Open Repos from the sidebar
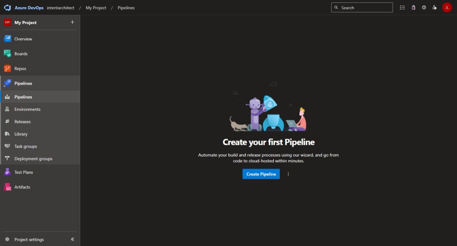The width and height of the screenshot is (457, 246). pos(20,69)
